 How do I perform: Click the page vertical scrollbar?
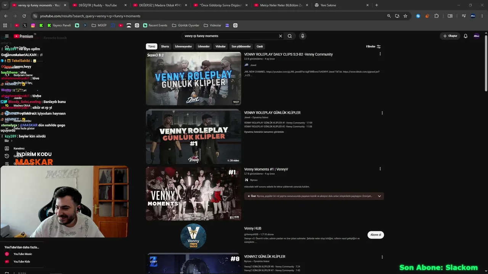[486, 63]
